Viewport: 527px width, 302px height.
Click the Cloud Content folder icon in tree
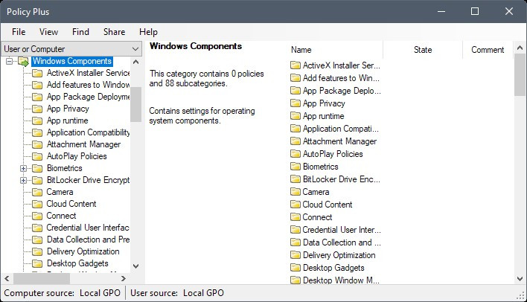(37, 204)
